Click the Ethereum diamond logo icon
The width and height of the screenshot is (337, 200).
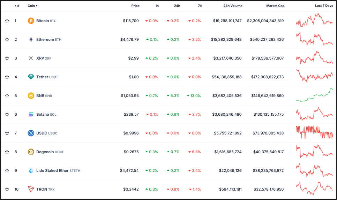tap(31, 39)
